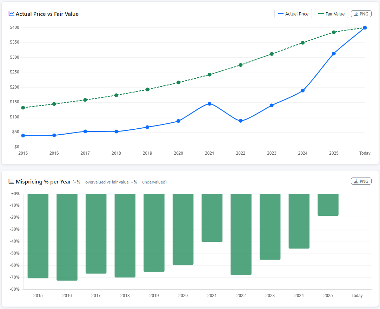
Task: Select the 2022 Actual Price dip point
Action: click(x=240, y=121)
